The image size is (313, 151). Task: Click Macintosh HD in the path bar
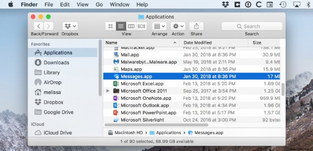coord(125,133)
